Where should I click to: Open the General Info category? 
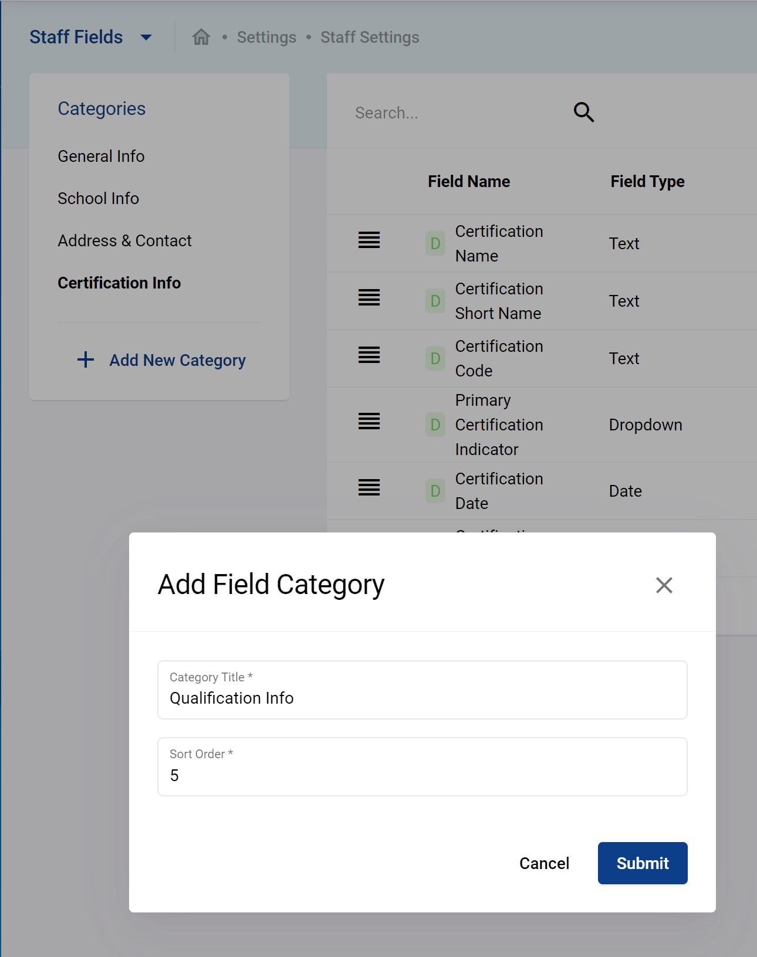coord(101,156)
